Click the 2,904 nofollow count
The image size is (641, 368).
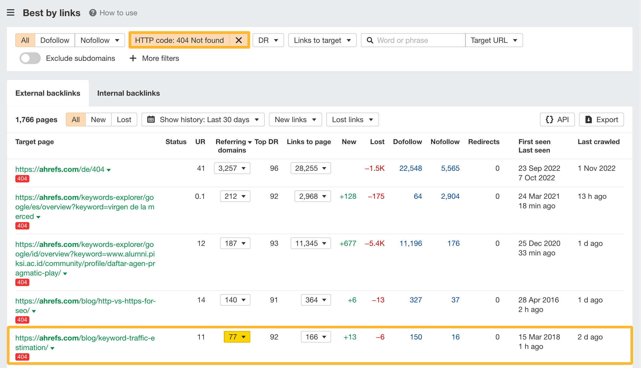450,196
